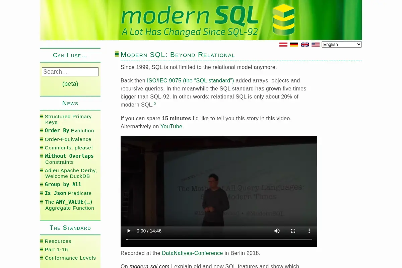
Task: Click the video progress bar
Action: (x=219, y=240)
